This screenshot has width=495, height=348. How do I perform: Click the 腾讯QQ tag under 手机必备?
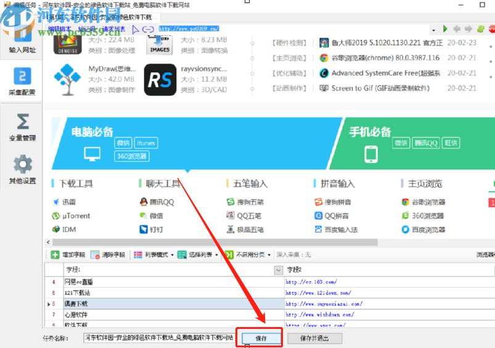click(x=426, y=143)
